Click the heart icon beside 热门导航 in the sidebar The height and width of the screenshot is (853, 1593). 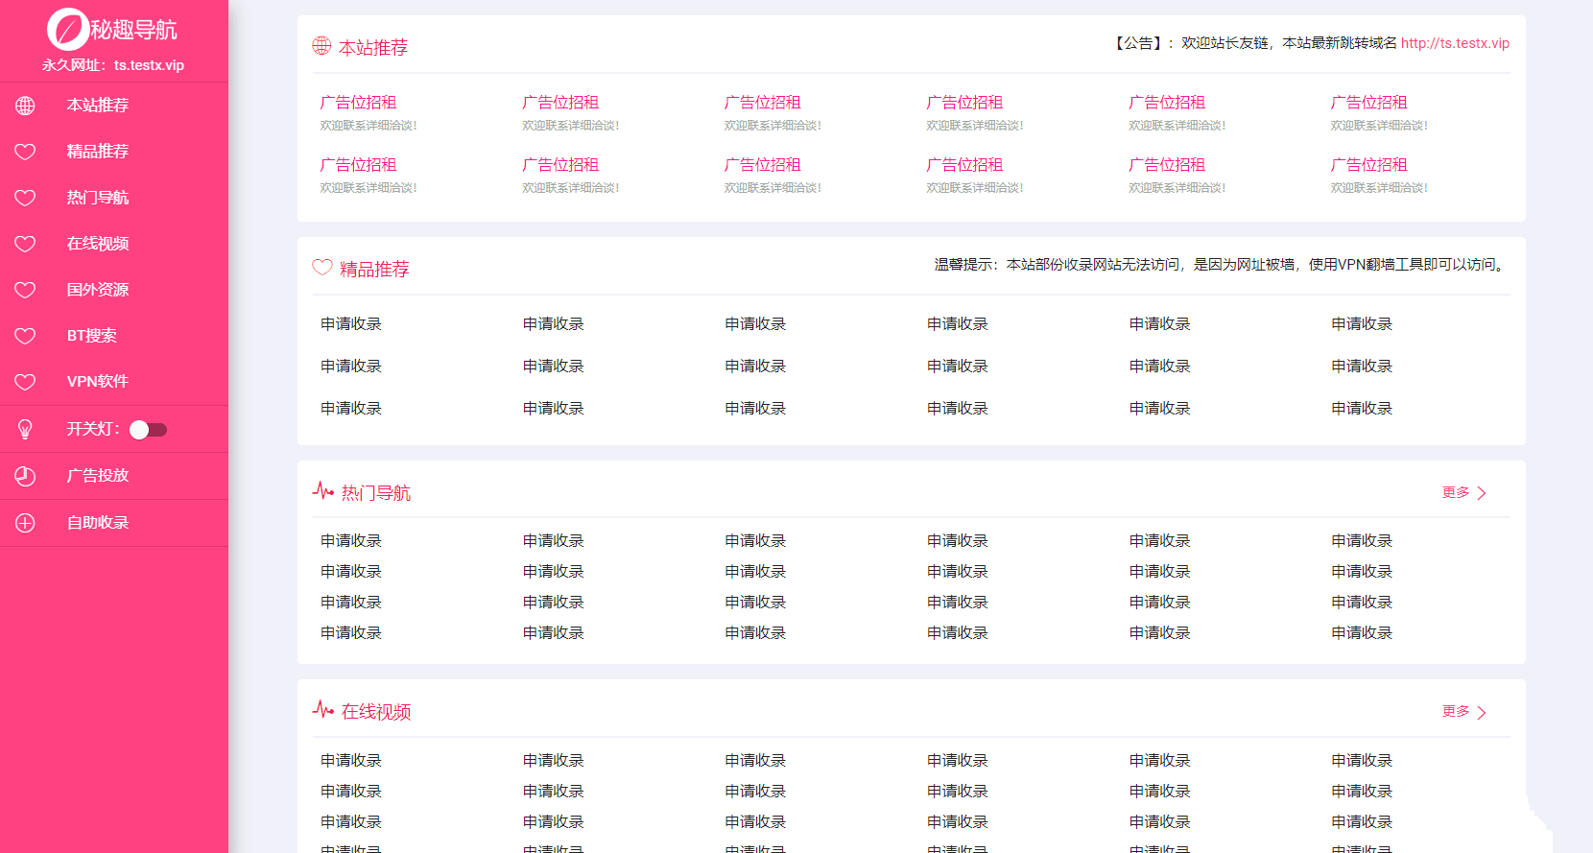pos(25,198)
